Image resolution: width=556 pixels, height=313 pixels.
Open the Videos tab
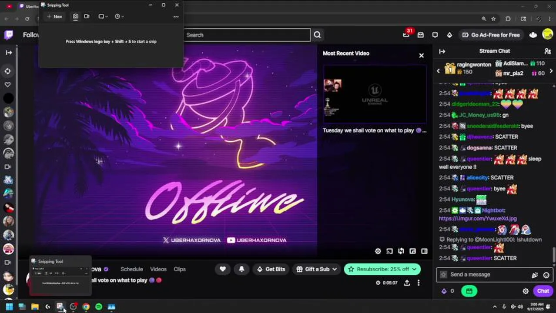(x=158, y=269)
